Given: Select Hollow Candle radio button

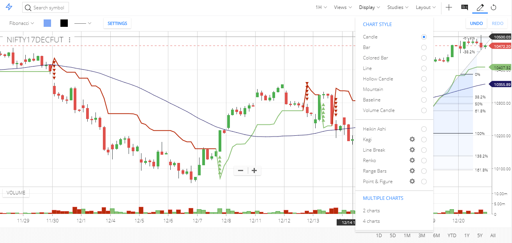Looking at the screenshot, I should [x=424, y=79].
